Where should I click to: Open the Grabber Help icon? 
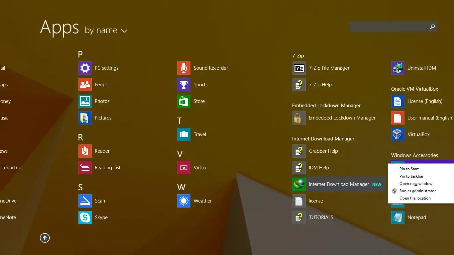[x=299, y=151]
